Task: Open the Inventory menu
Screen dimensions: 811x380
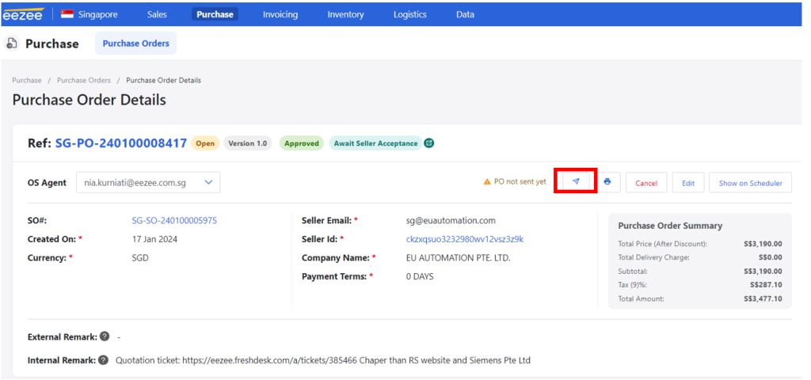Action: 345,14
